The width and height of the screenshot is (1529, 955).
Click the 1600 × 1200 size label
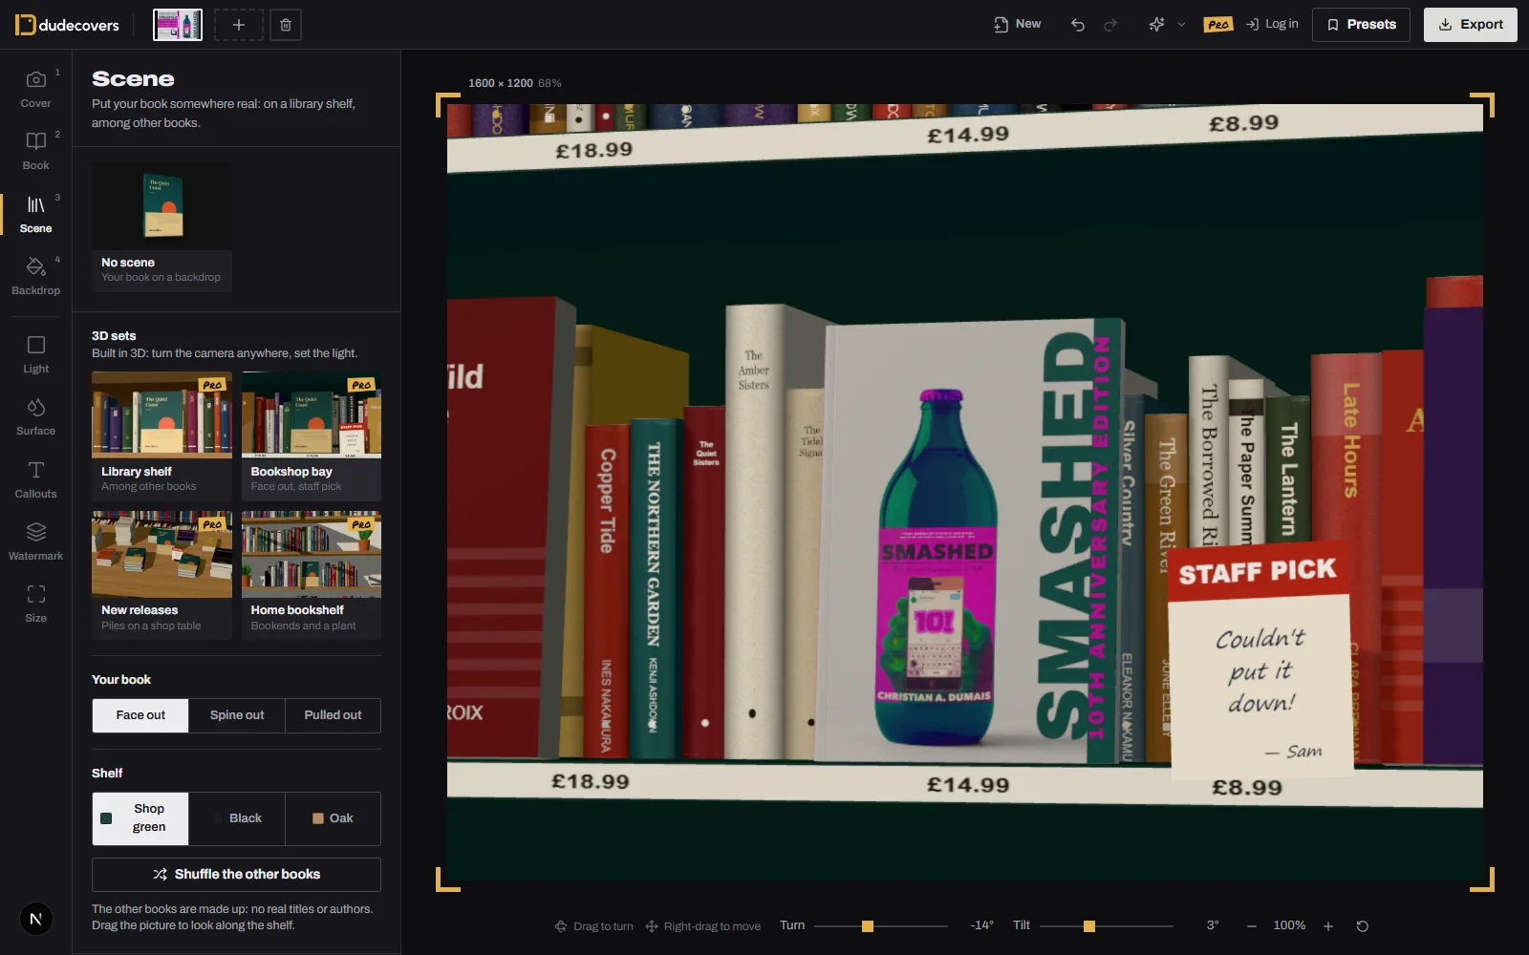tap(501, 83)
